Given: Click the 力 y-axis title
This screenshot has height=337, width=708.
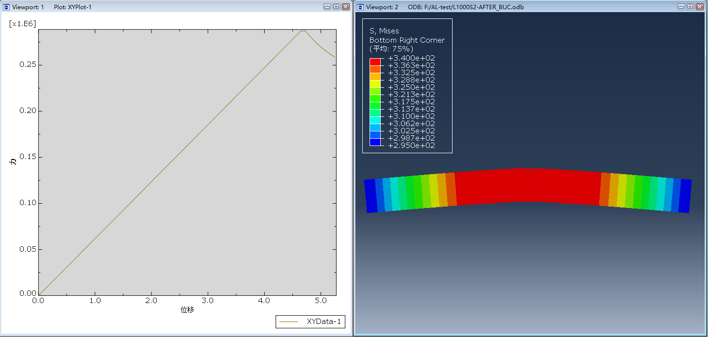Looking at the screenshot, I should pyautogui.click(x=14, y=161).
